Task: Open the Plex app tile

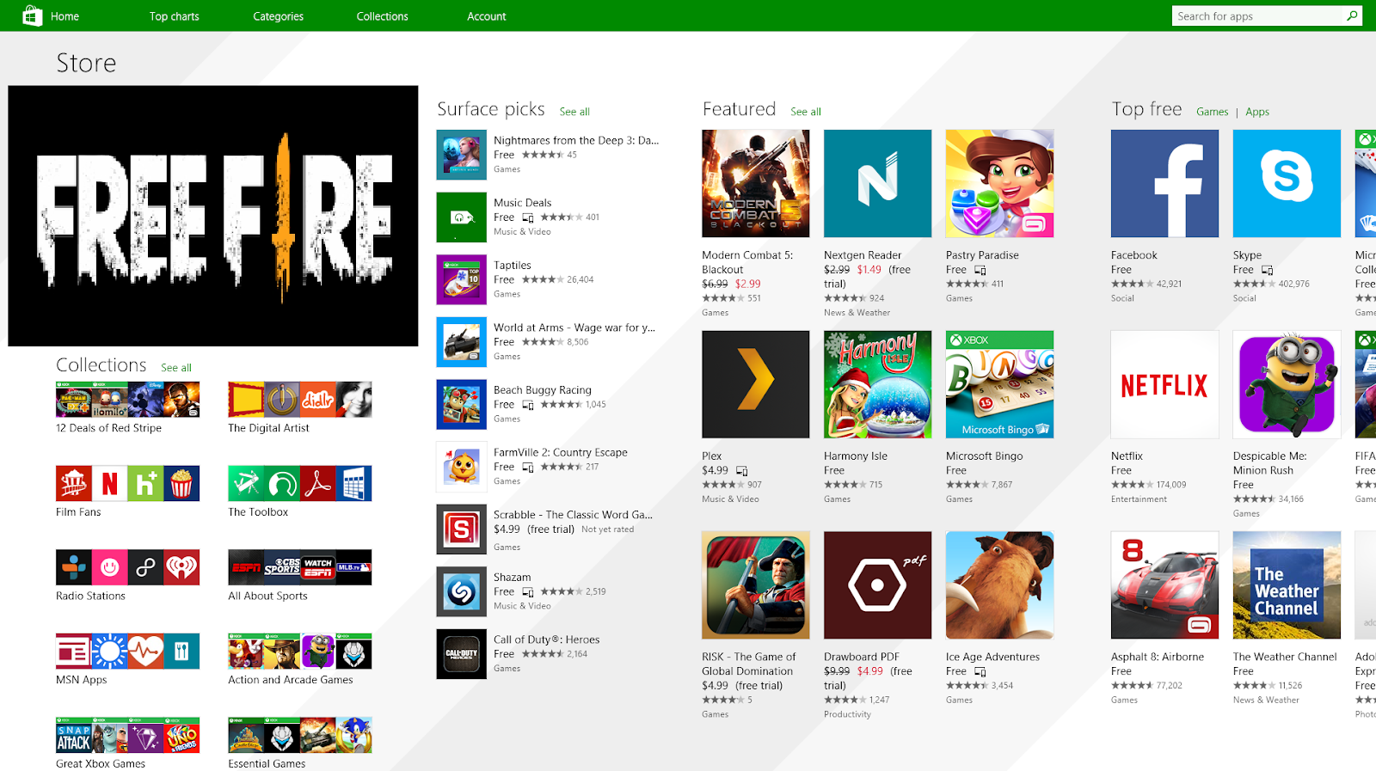Action: (x=756, y=384)
